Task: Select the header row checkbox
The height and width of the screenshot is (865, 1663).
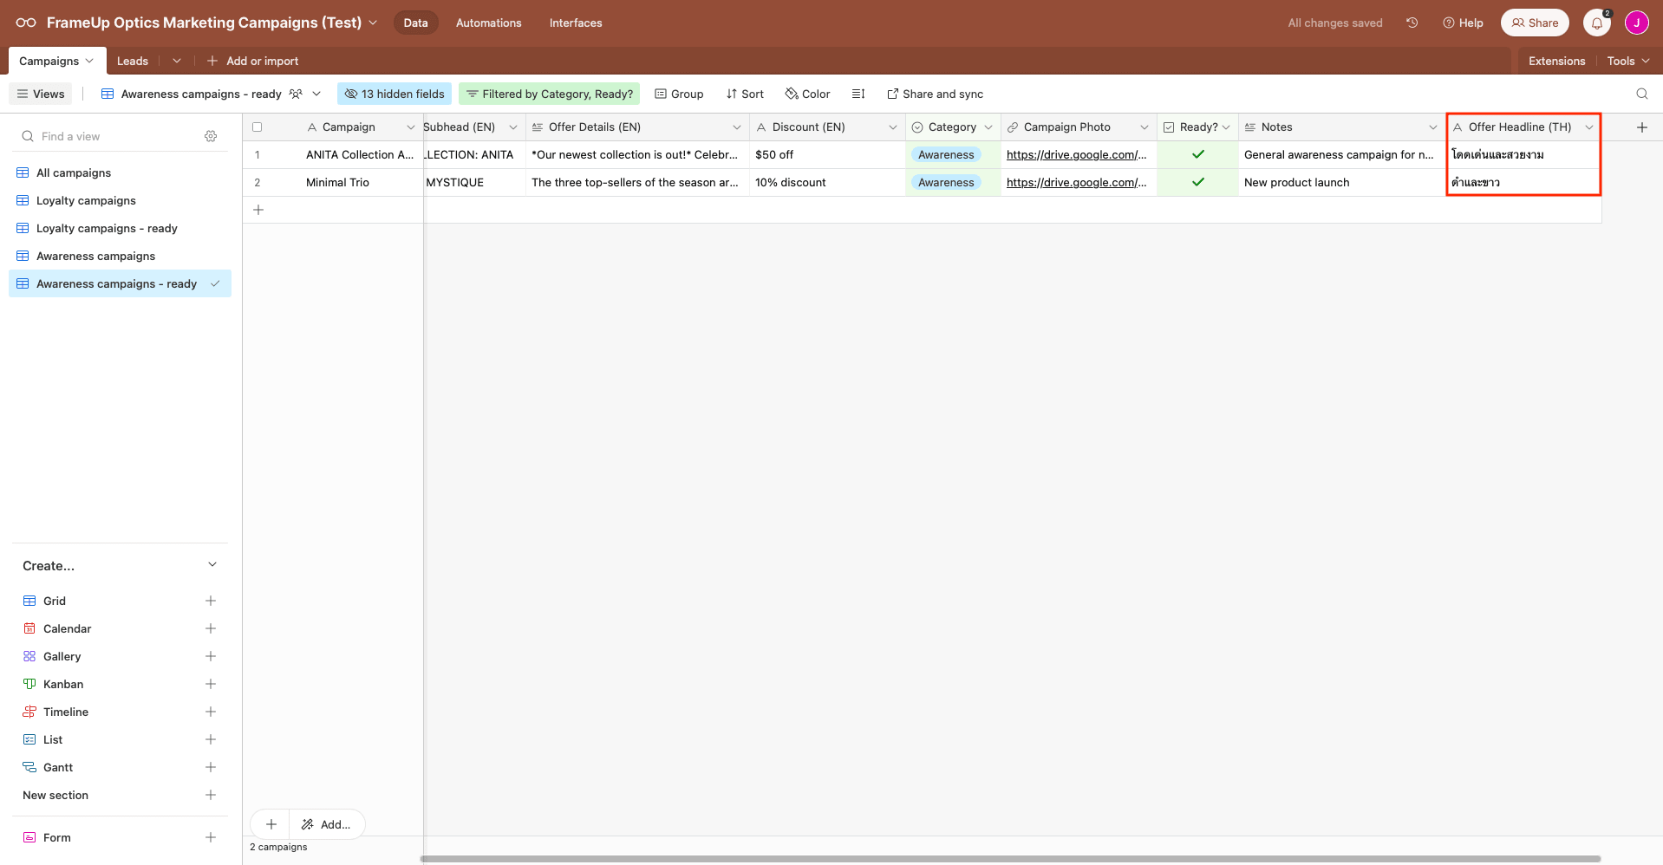Action: pyautogui.click(x=257, y=127)
